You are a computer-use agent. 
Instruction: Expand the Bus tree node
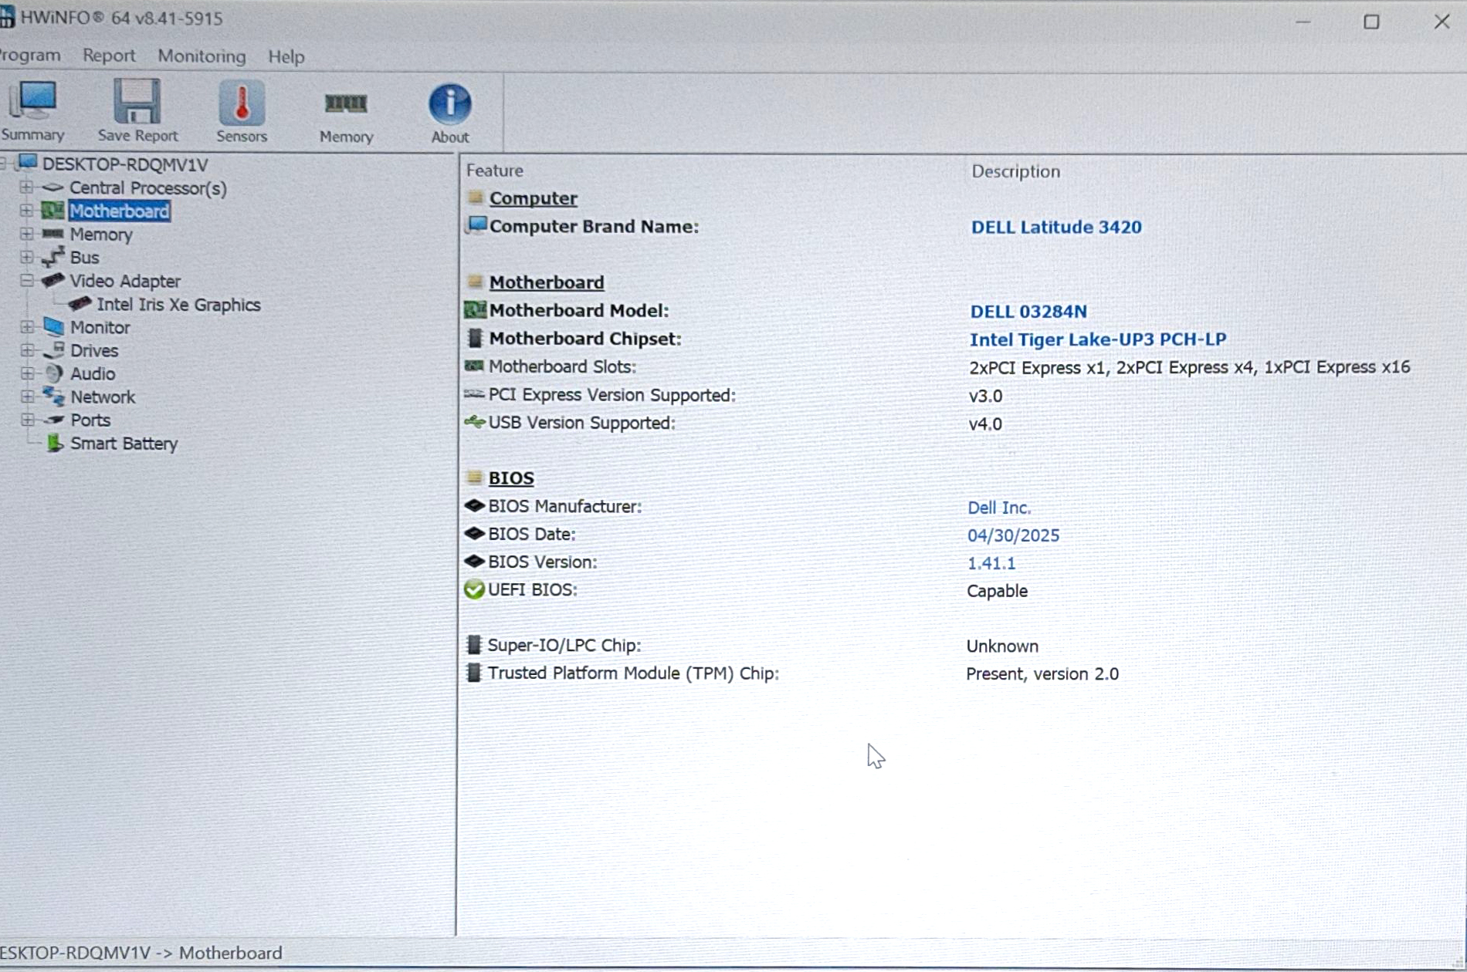point(26,257)
